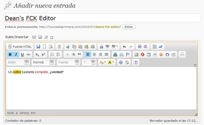The height and width of the screenshot is (125, 204).
Task: Increase indent with the Indent icon
Action: (73, 54)
